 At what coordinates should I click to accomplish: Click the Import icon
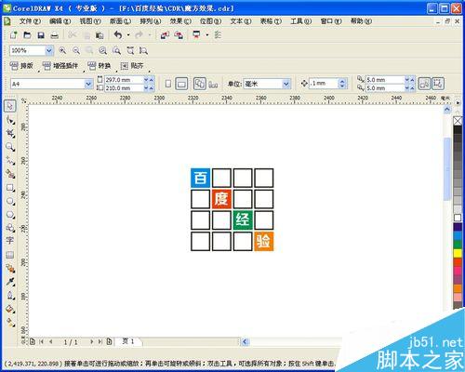point(165,35)
